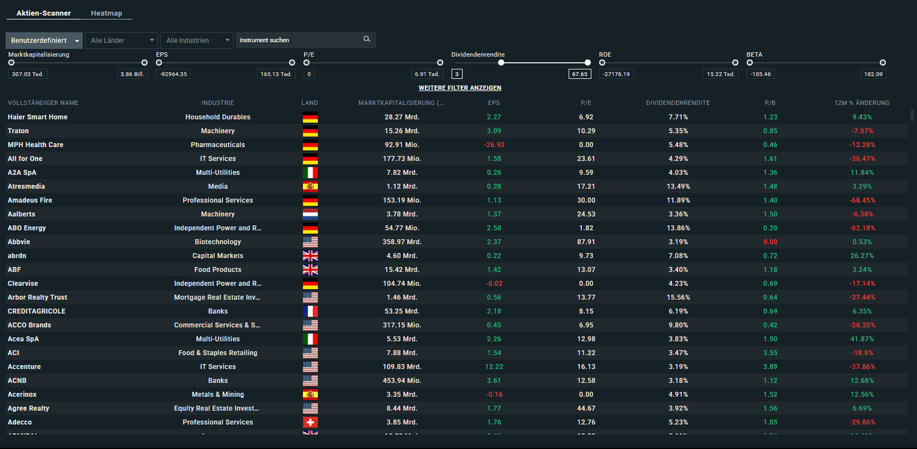
Task: Click the Swiss flag icon beside Adecco
Action: pos(310,422)
